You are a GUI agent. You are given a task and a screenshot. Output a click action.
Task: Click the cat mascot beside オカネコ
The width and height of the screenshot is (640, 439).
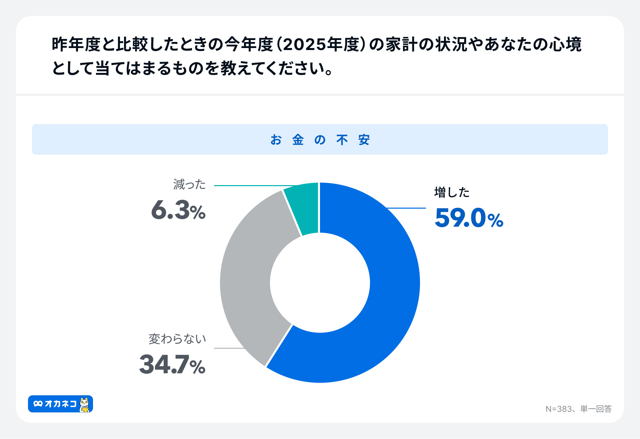coord(85,404)
